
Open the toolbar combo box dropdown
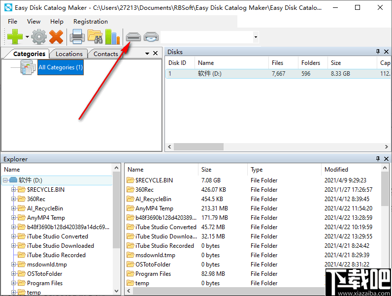point(256,37)
